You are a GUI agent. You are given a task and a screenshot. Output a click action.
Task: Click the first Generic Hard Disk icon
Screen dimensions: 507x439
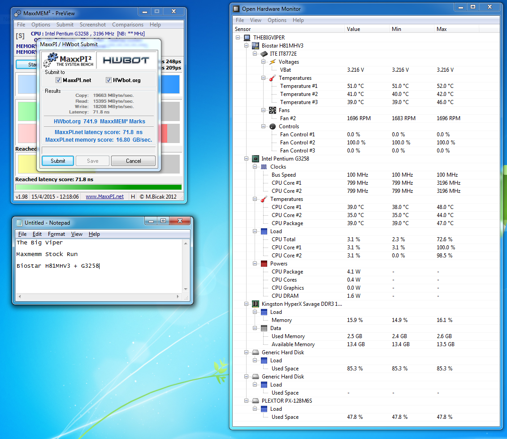pyautogui.click(x=256, y=352)
